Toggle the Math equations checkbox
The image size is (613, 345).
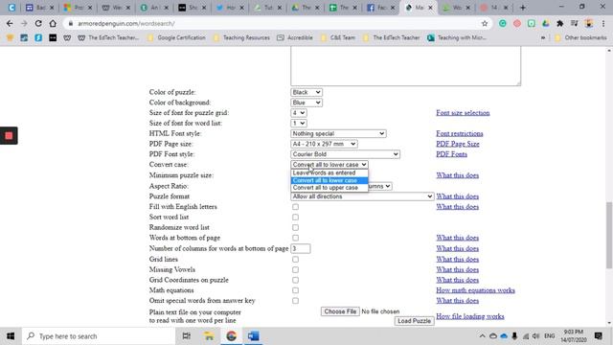tap(295, 290)
